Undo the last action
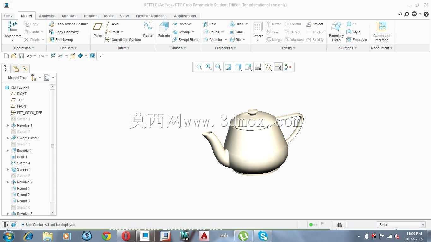The width and height of the screenshot is (431, 242). click(x=29, y=56)
